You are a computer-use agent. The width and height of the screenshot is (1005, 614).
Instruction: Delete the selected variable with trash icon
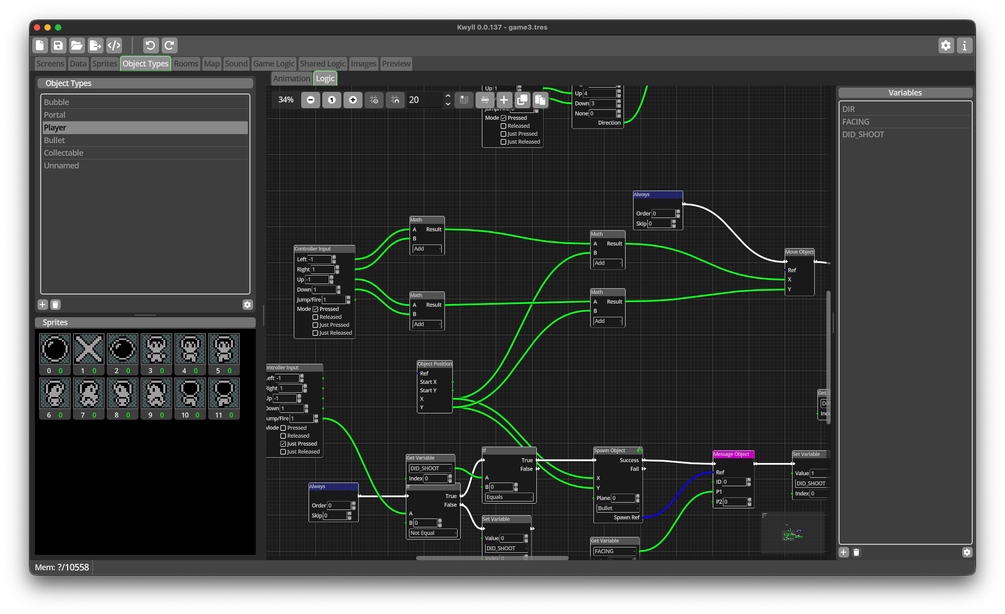[x=857, y=552]
